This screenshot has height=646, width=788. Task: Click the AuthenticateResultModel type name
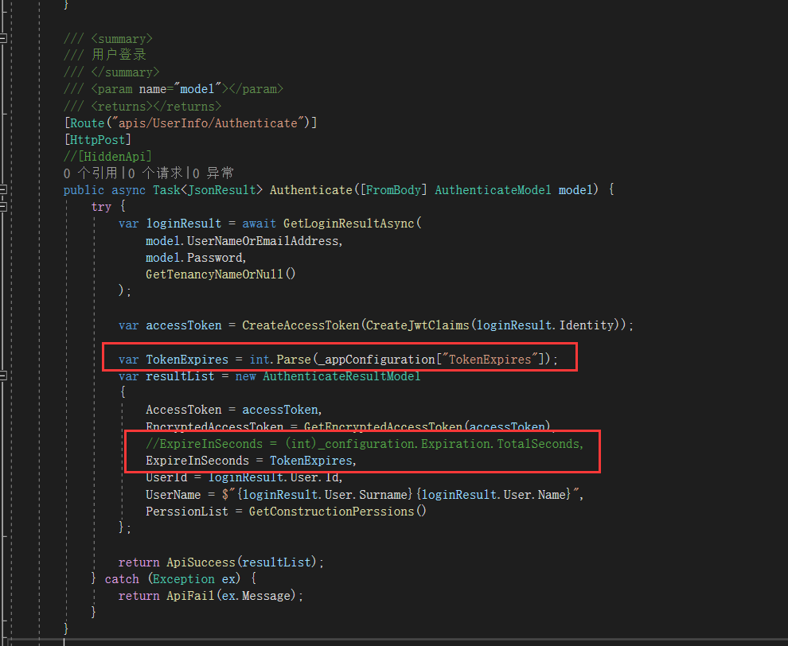tap(341, 376)
